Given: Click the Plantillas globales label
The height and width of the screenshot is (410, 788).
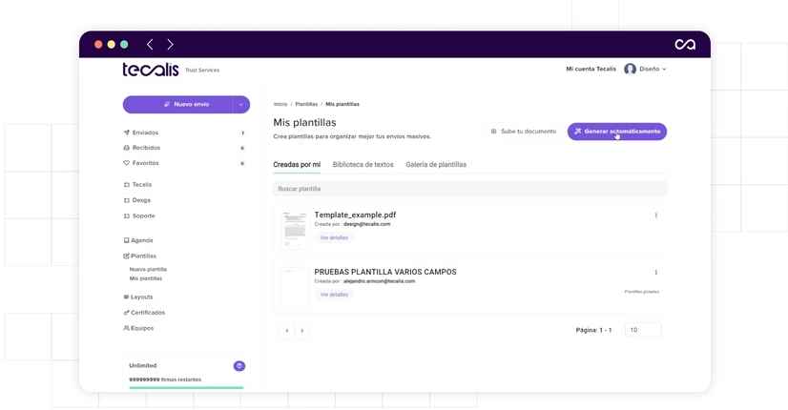Looking at the screenshot, I should 641,292.
